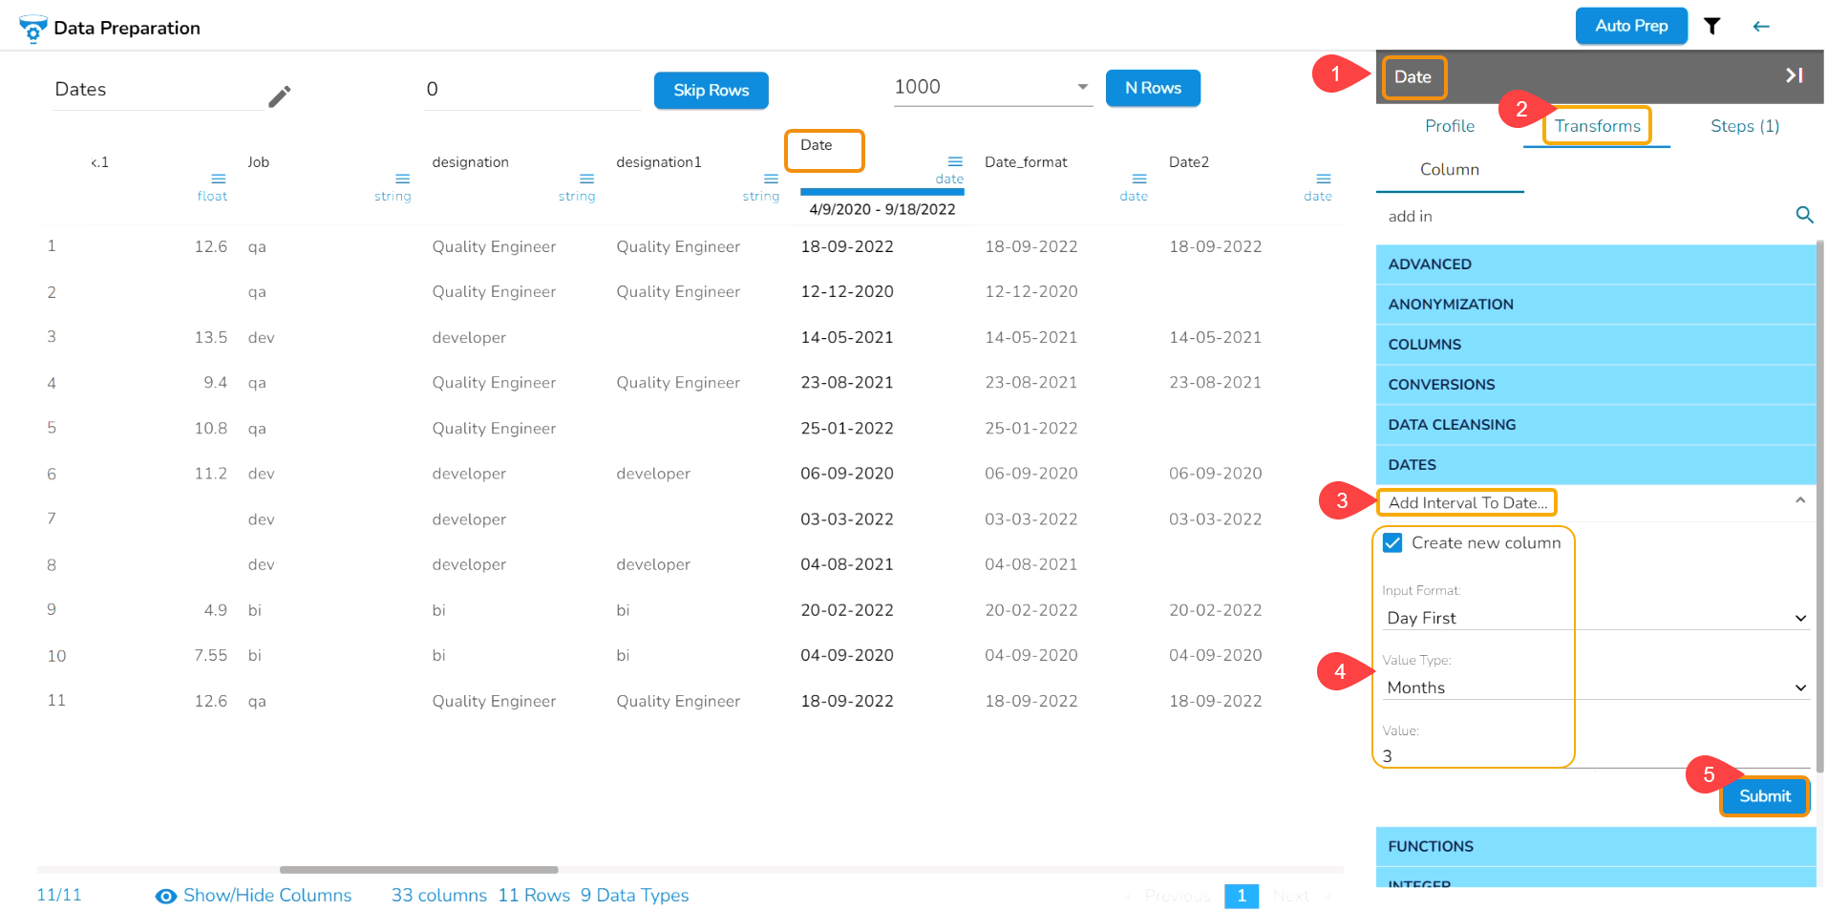Click the 33 columns status text
This screenshot has width=1827, height=910.
tap(439, 896)
